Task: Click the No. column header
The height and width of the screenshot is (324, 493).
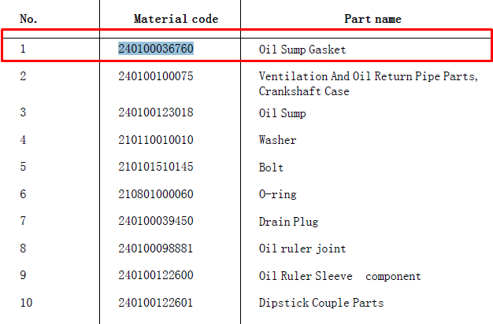Action: point(28,19)
